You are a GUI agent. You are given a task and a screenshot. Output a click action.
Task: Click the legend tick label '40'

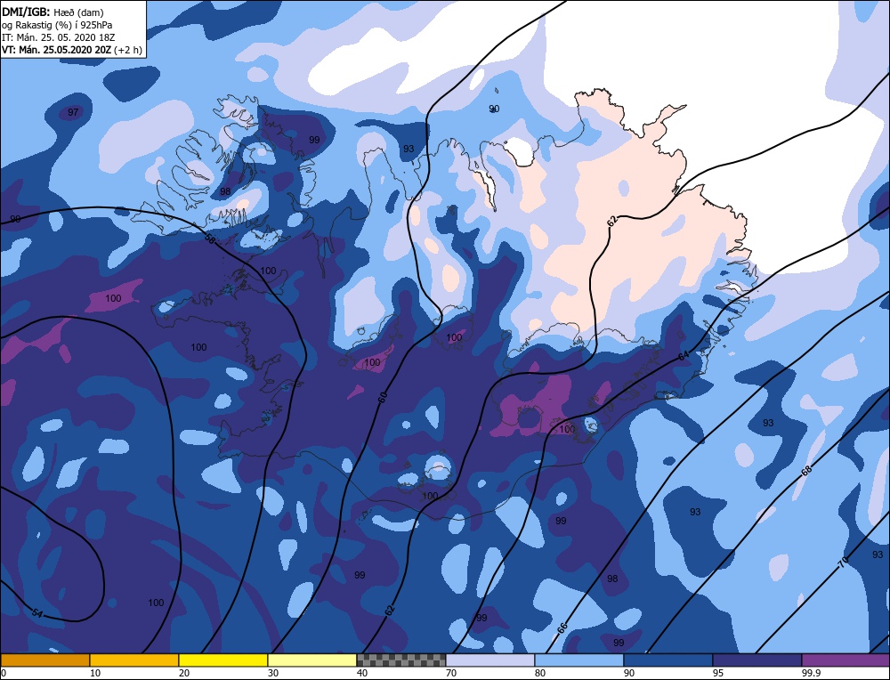pos(362,673)
